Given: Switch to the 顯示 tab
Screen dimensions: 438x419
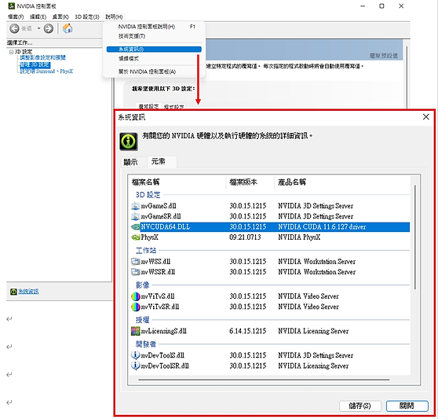Looking at the screenshot, I should 130,162.
